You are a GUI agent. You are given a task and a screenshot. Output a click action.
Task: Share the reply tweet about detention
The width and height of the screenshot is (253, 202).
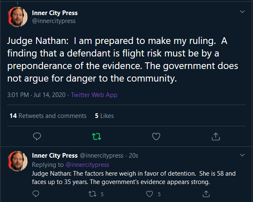[206, 194]
